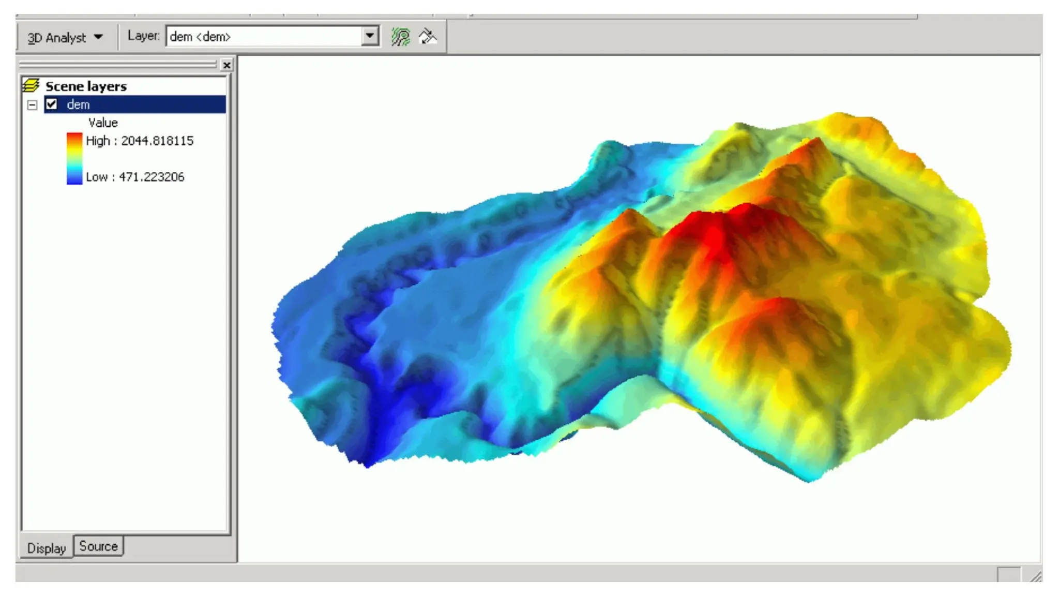
Task: Select the dem layer name
Action: 79,105
